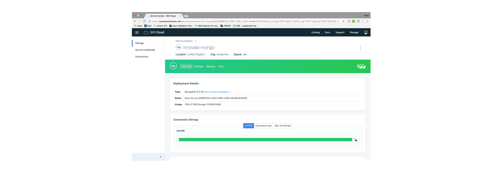Select Manage in the left sidebar
The image size is (503, 173).
tap(139, 43)
